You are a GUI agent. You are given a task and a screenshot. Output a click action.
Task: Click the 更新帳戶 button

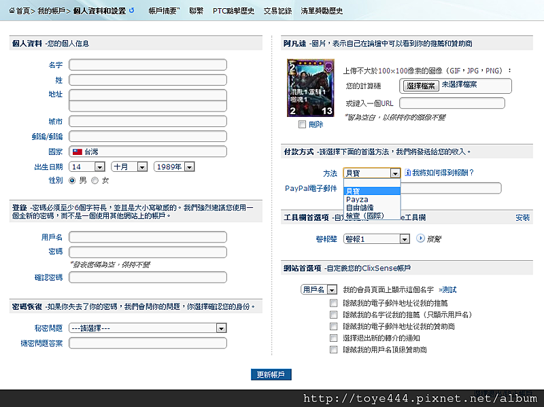click(271, 374)
